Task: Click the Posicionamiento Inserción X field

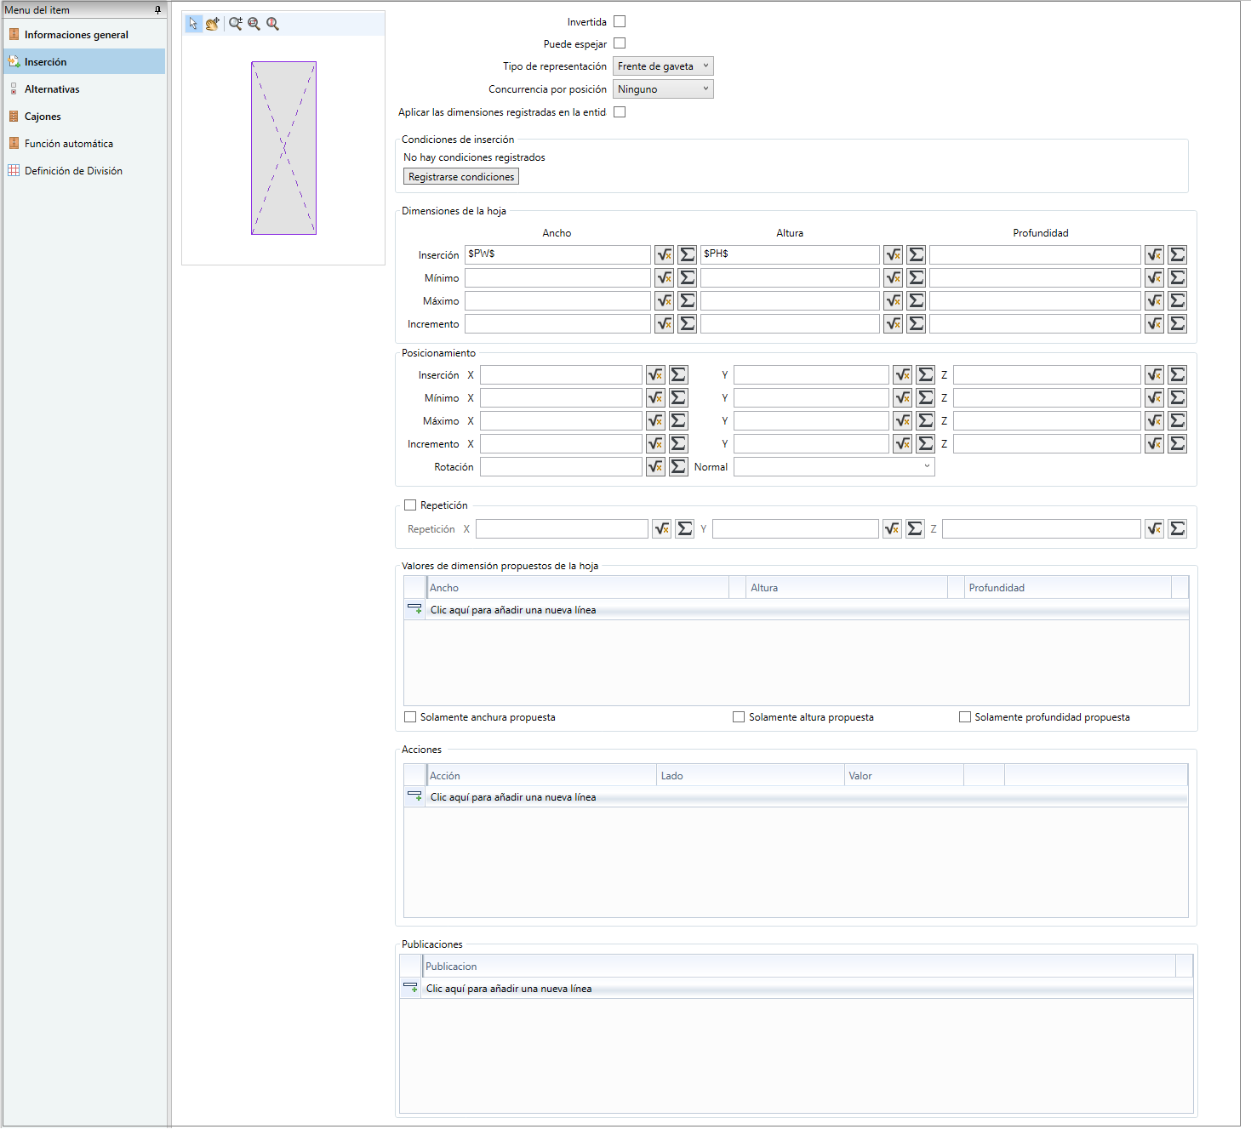Action: [x=561, y=374]
